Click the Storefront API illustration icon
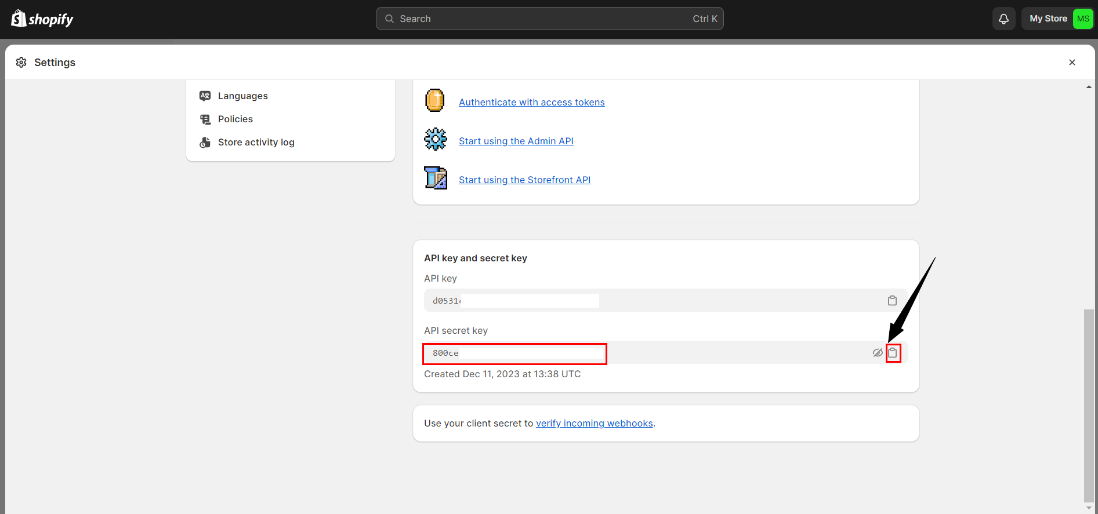 pyautogui.click(x=435, y=178)
